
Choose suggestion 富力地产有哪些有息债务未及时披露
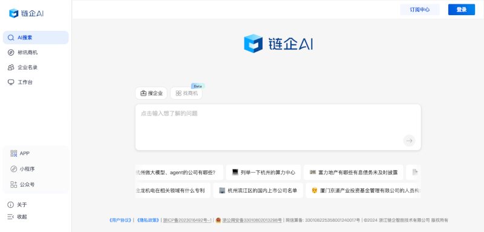tap(353, 172)
